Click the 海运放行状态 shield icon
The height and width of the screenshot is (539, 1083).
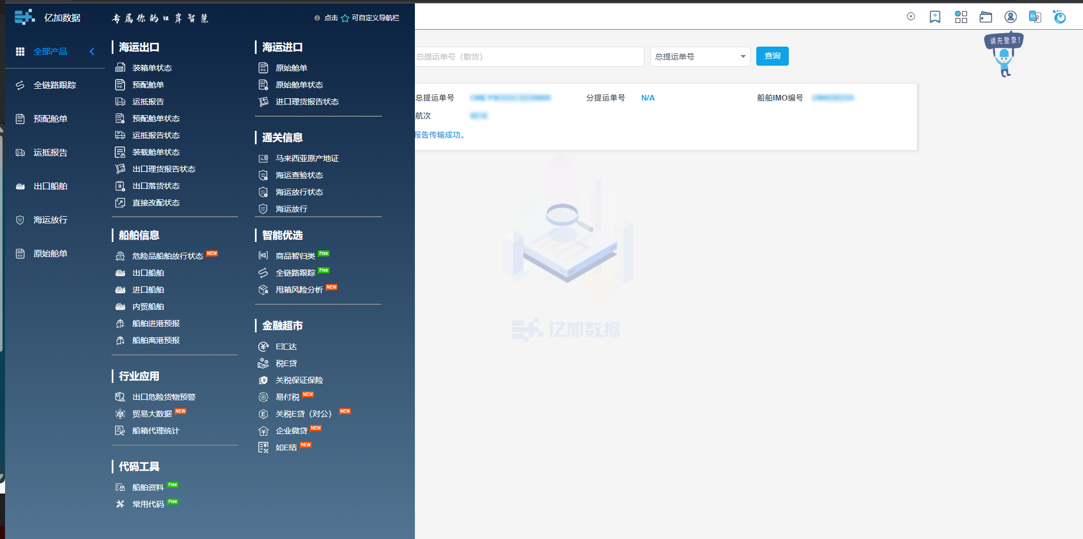263,192
